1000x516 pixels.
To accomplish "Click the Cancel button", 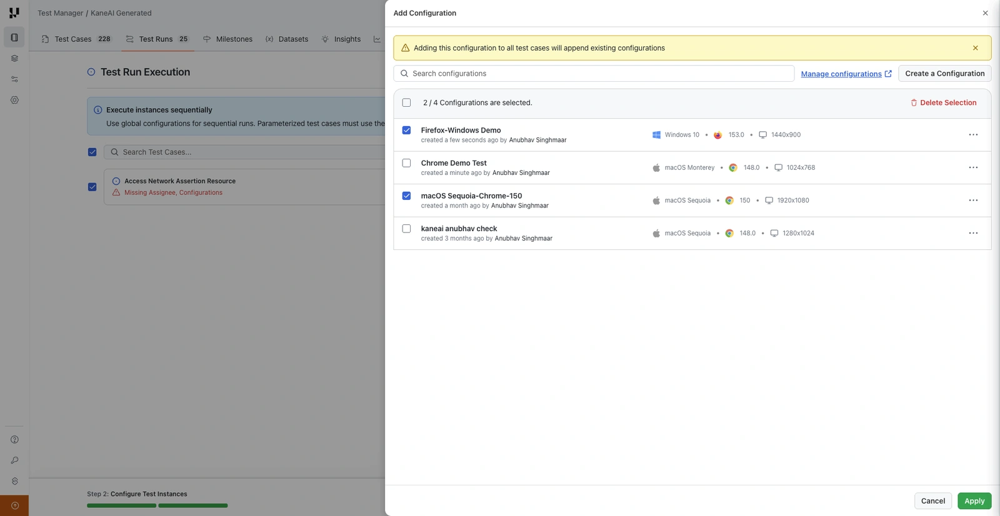I will (933, 501).
